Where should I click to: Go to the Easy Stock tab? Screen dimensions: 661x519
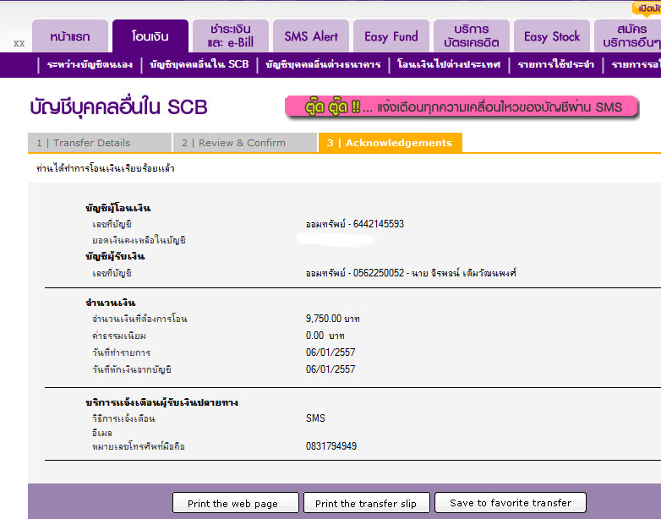tap(552, 36)
